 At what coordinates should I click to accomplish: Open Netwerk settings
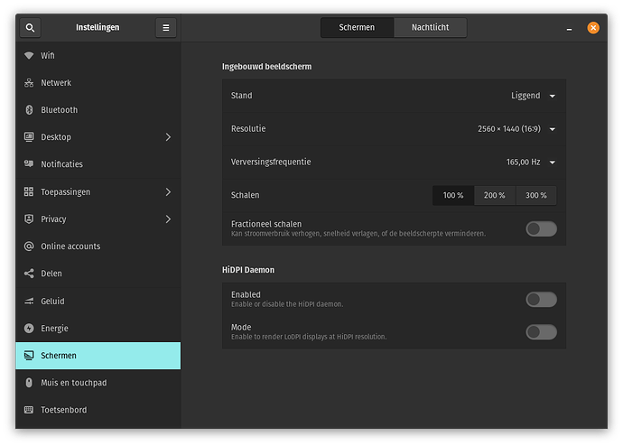[x=98, y=82]
